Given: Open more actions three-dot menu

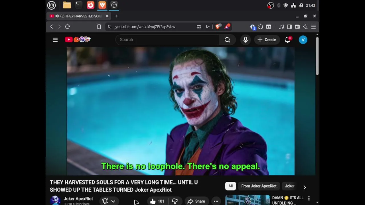Looking at the screenshot, I should (216, 201).
